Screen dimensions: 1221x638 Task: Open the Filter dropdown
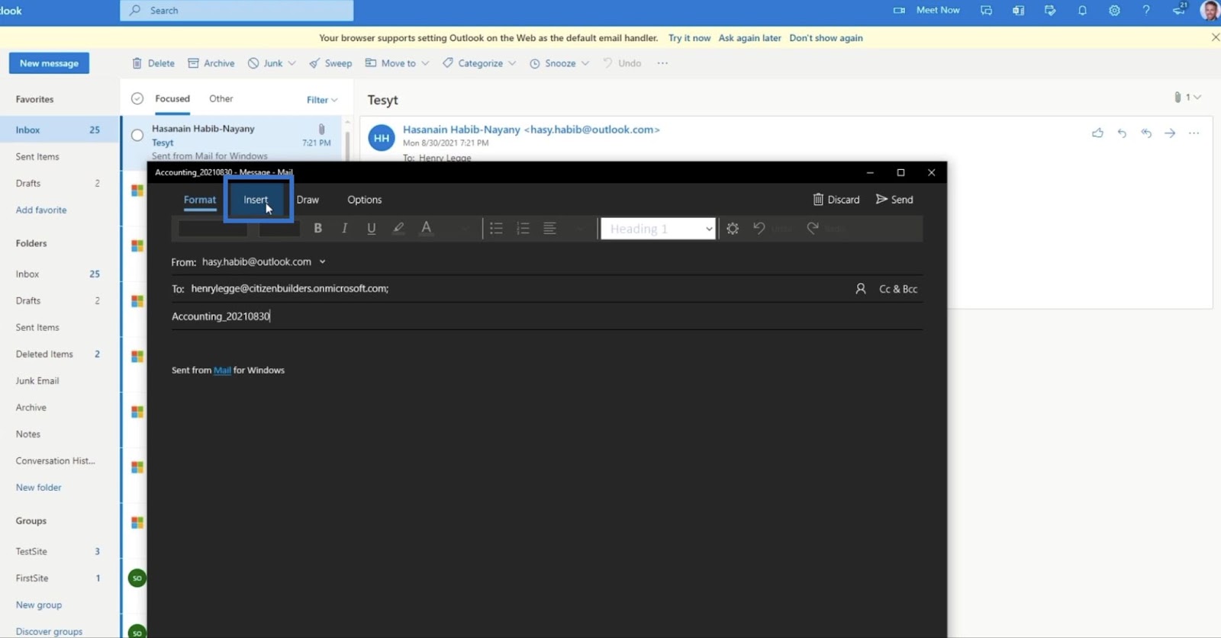(x=322, y=100)
